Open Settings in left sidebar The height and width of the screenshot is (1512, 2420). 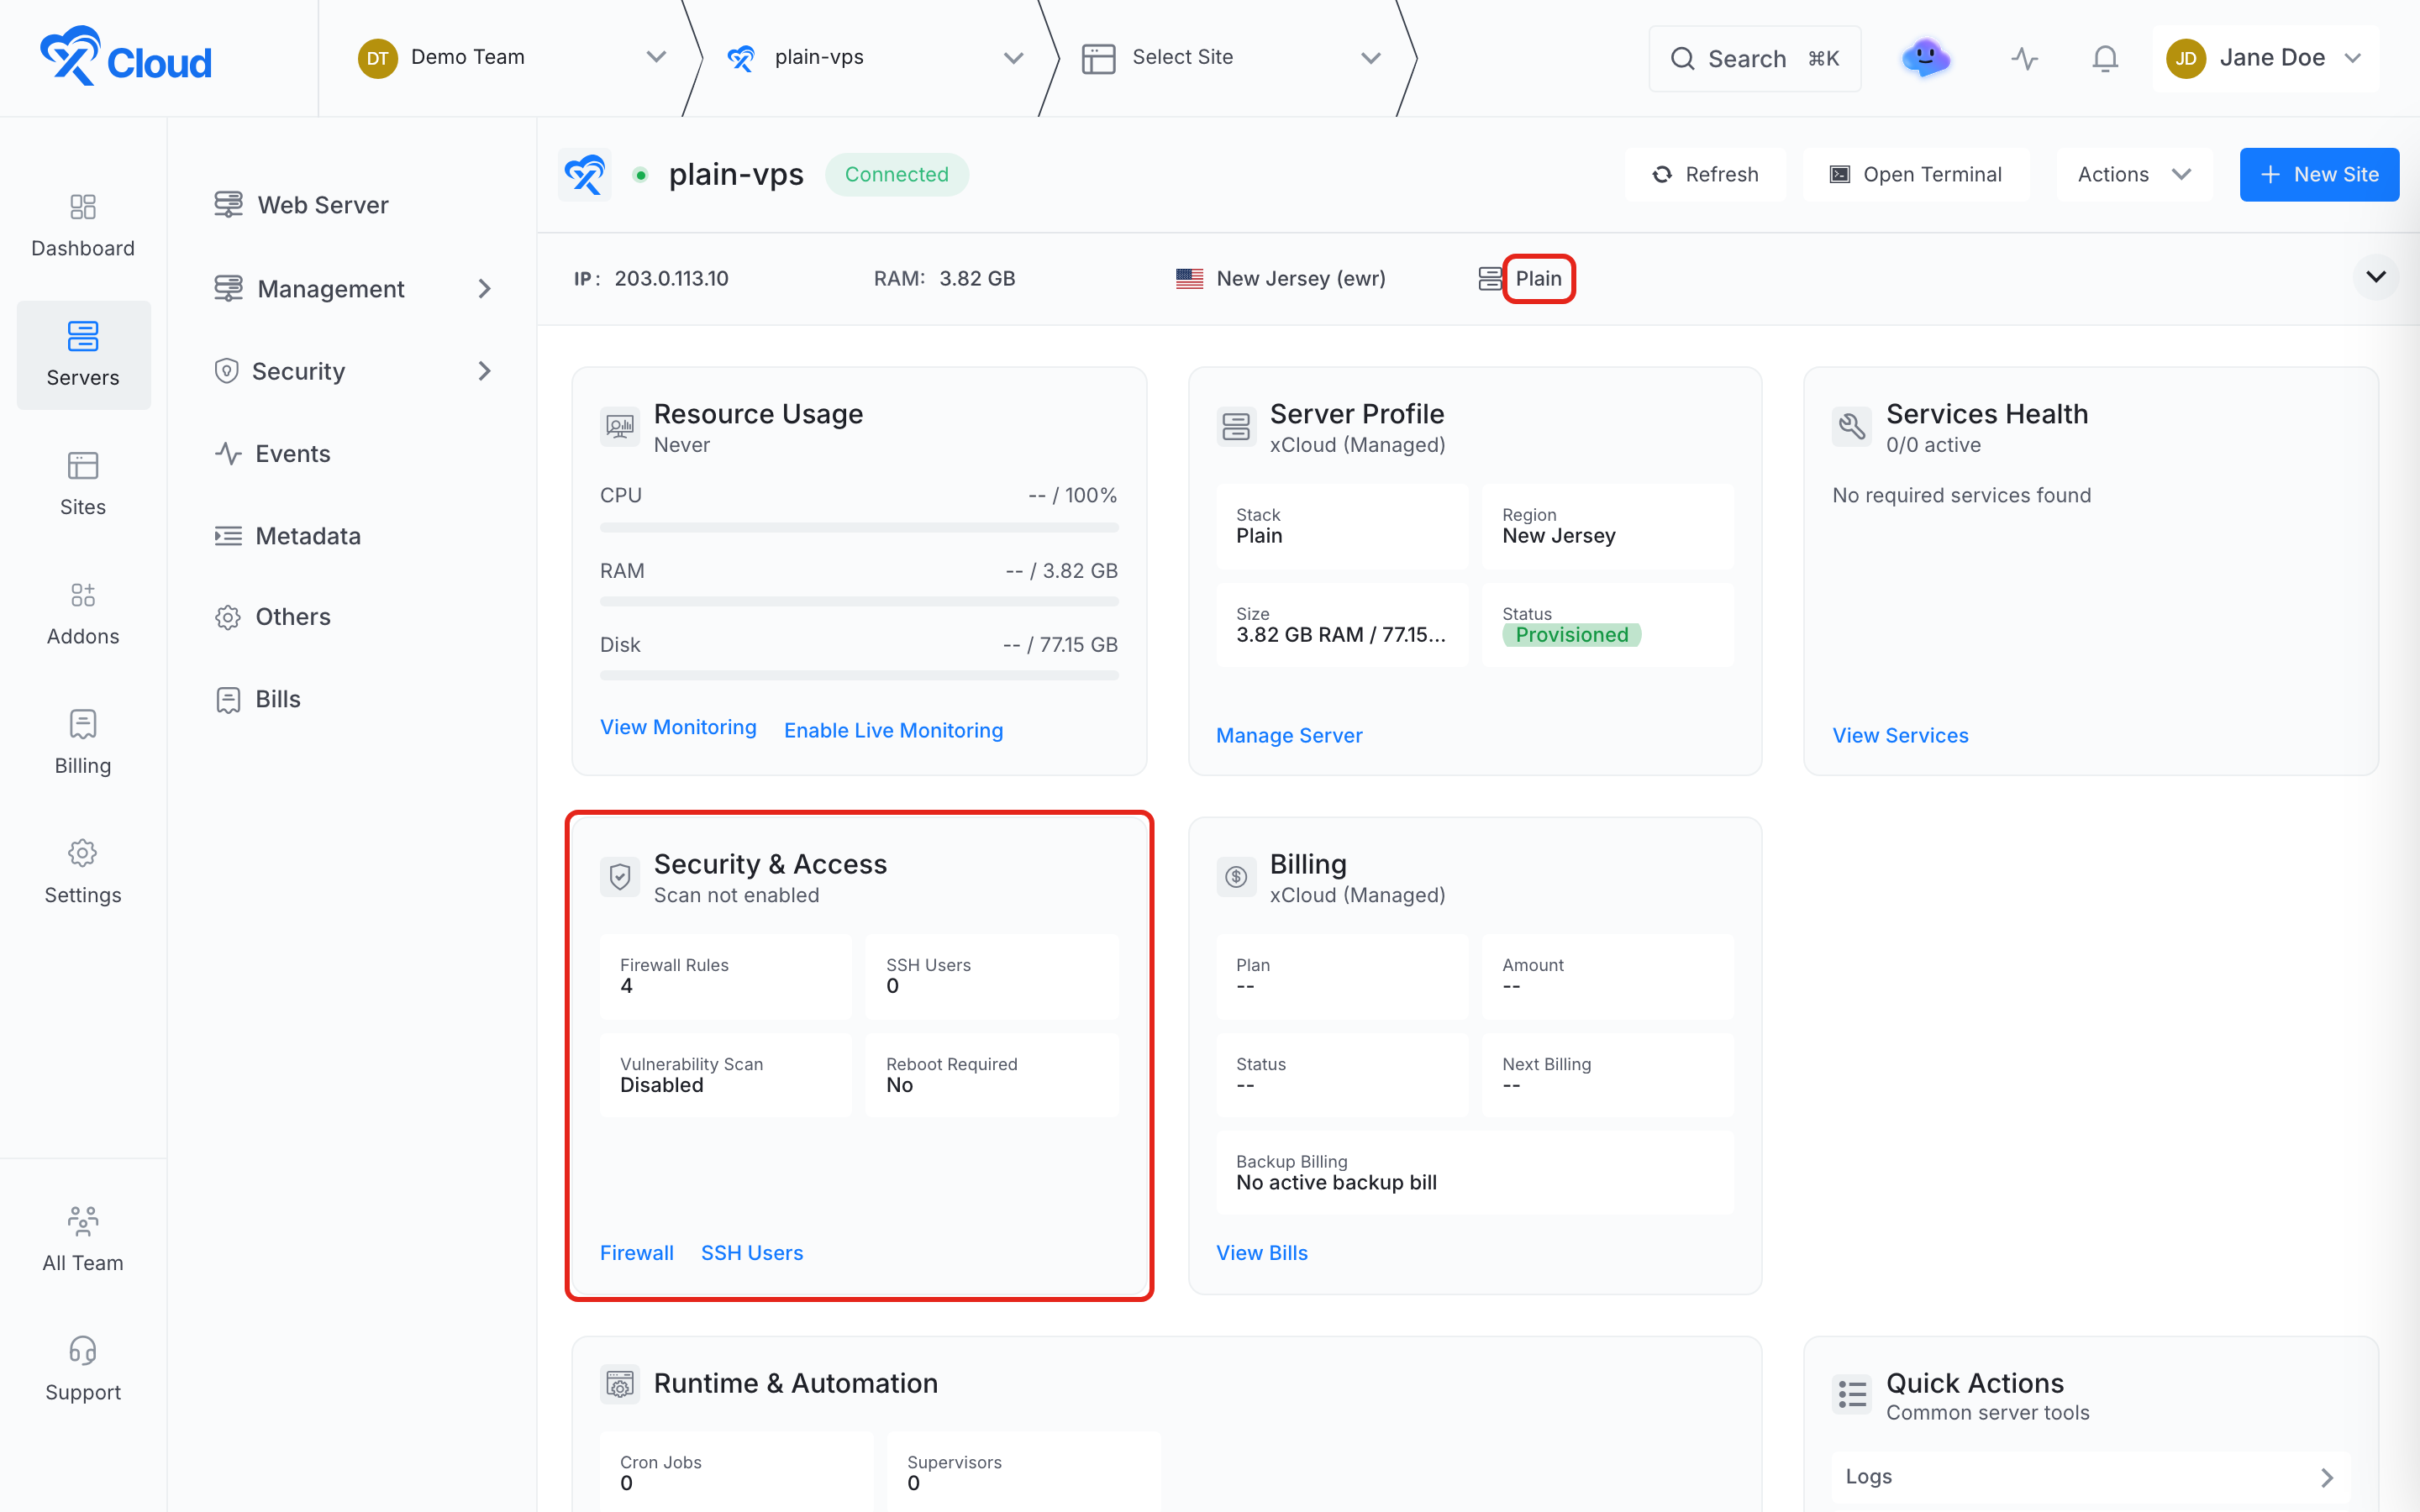pyautogui.click(x=83, y=872)
